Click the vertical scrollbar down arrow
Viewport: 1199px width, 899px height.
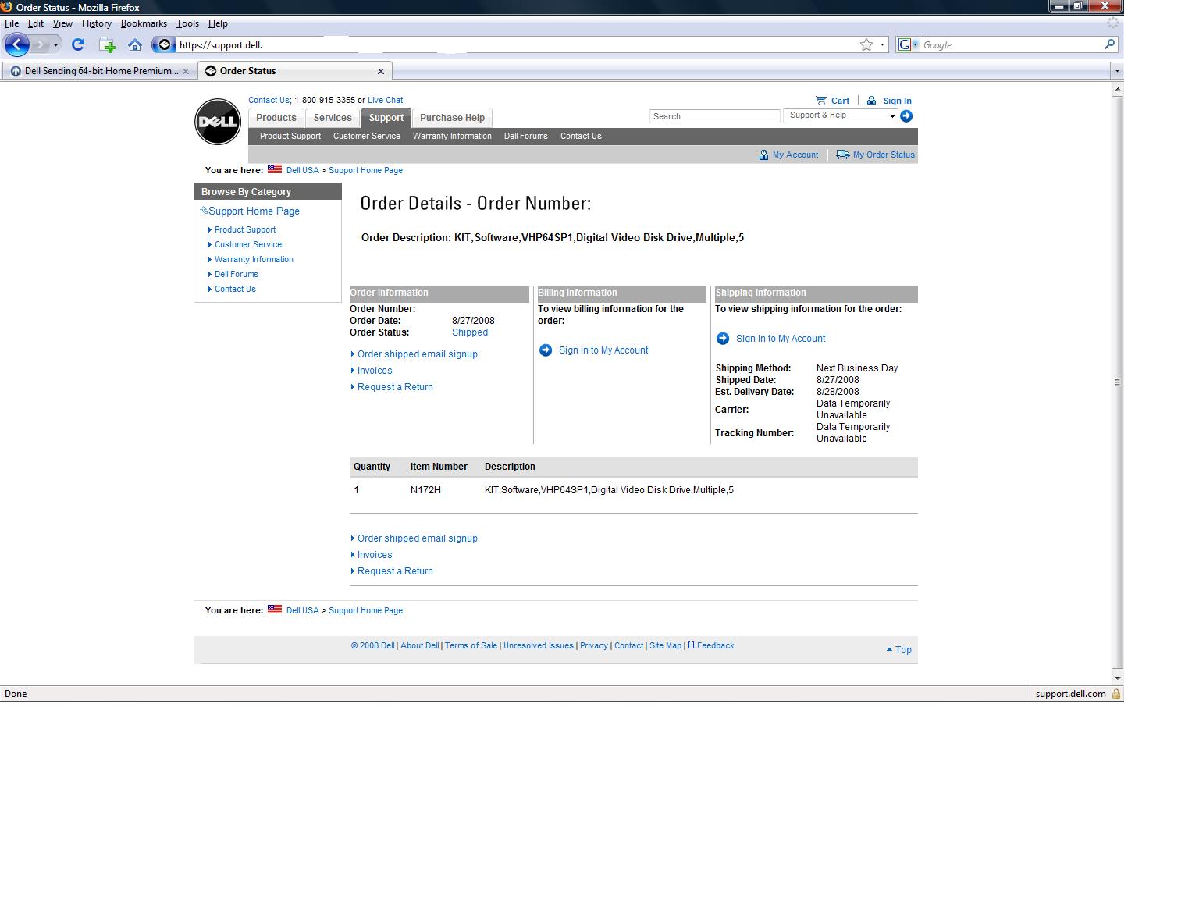[1118, 678]
